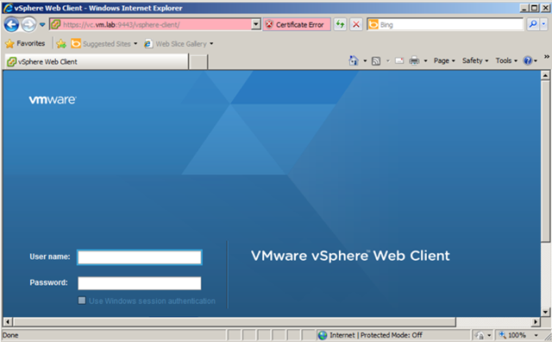Expand the Home icon dropdown arrow
Image resolution: width=552 pixels, height=342 pixels.
click(365, 61)
